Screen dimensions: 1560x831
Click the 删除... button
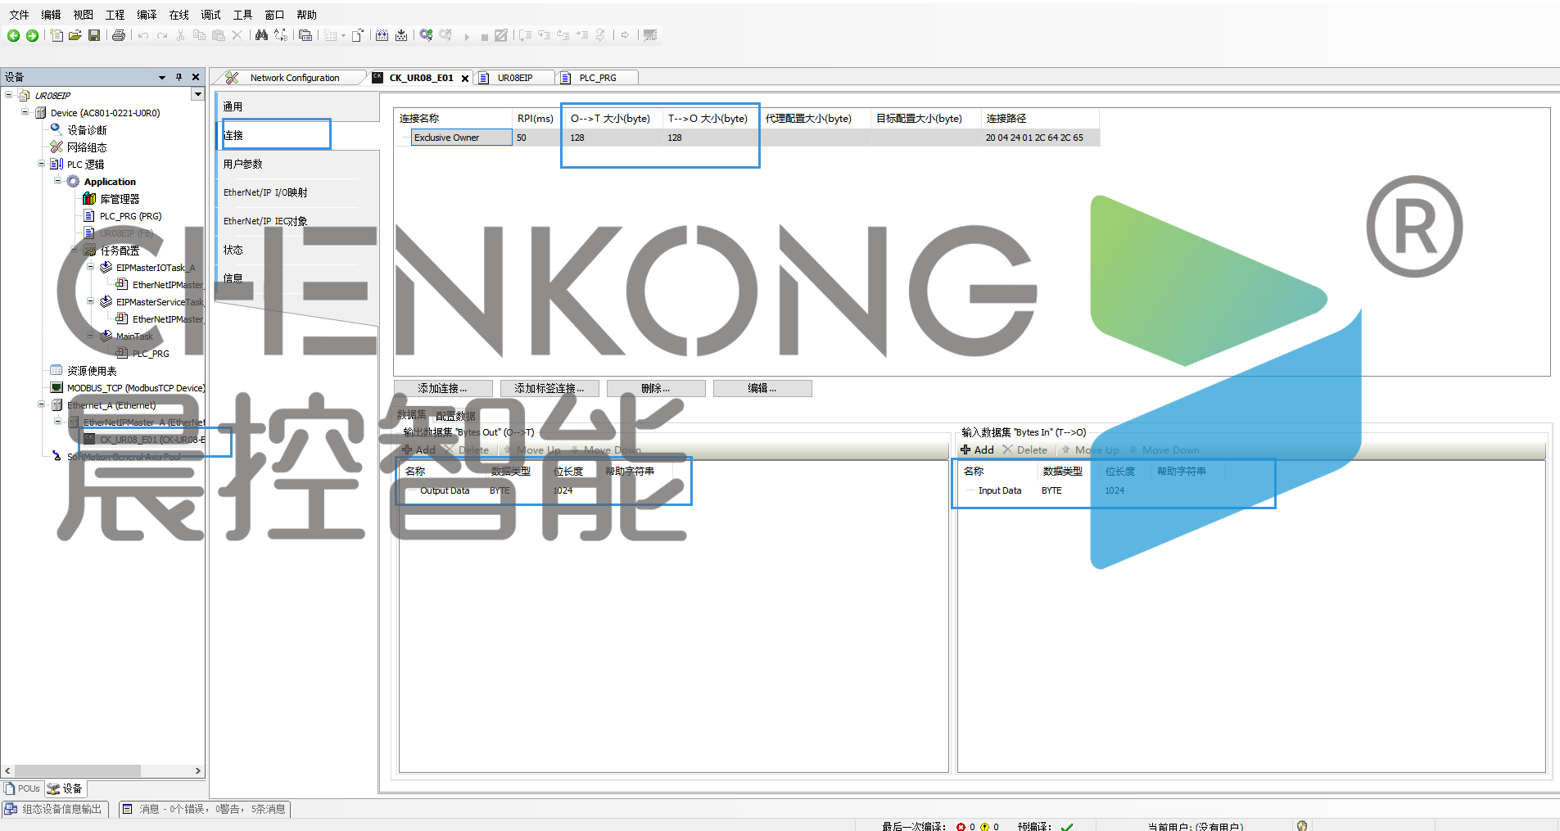[656, 388]
